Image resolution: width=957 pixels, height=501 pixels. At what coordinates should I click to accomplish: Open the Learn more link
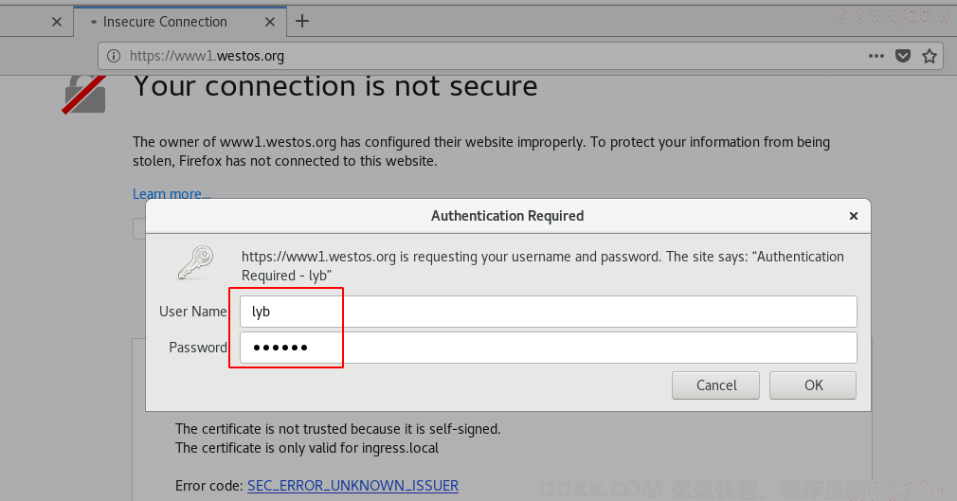click(172, 194)
